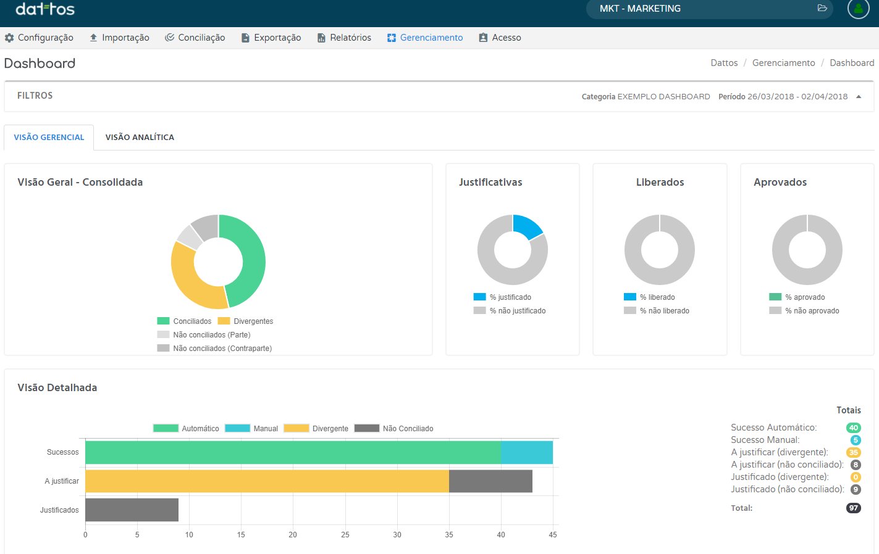Click the Exportação document icon
This screenshot has width=879, height=554.
point(245,38)
